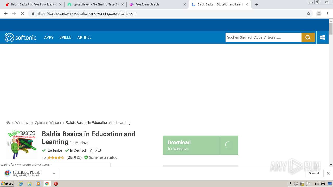333x187 pixels.
Task: Click the Kostenlos label
Action: [x=52, y=150]
